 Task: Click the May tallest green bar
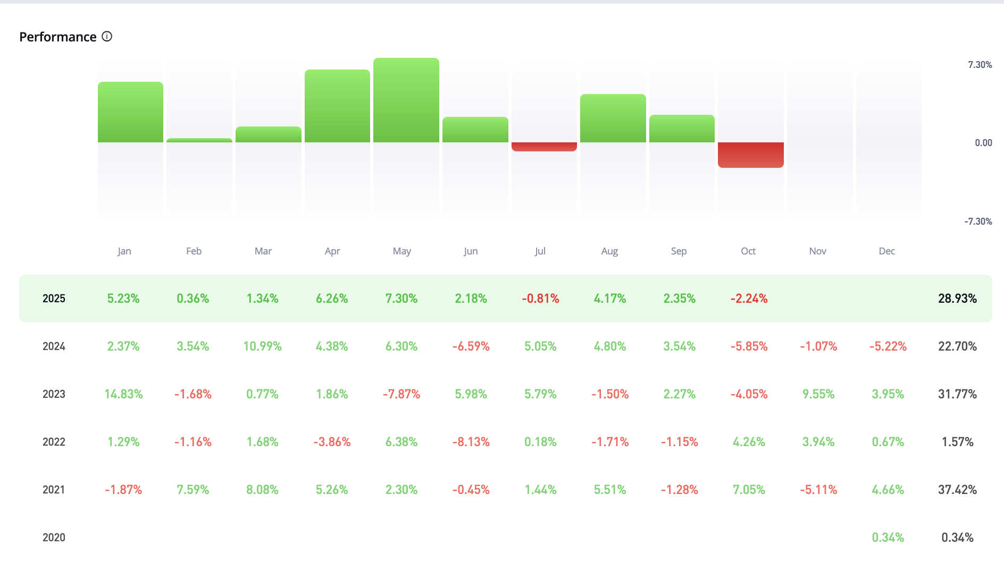coord(406,100)
